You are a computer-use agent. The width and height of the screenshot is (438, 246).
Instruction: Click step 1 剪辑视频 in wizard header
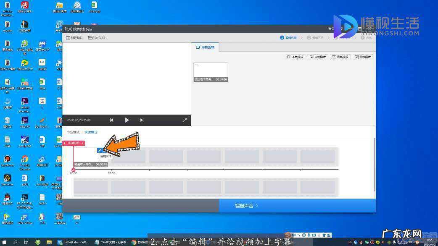pyautogui.click(x=288, y=38)
